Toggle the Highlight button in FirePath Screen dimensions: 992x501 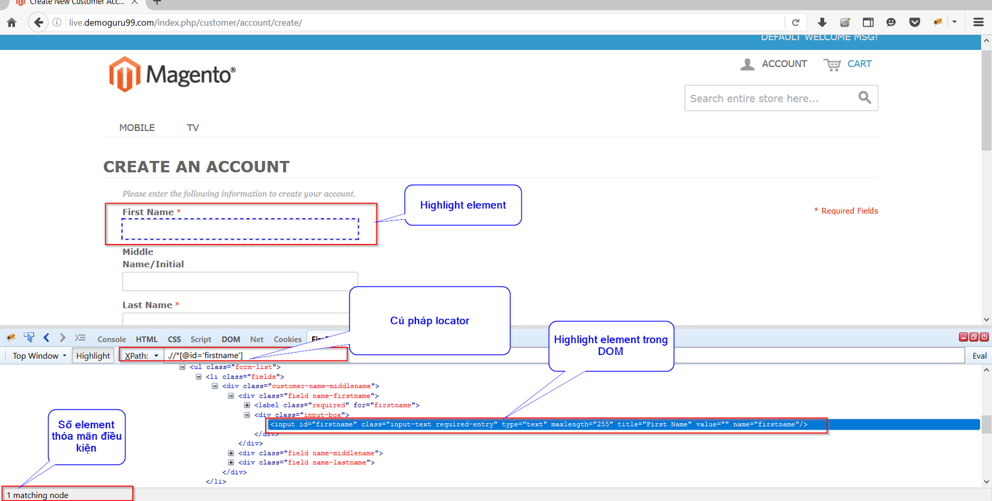(x=93, y=356)
